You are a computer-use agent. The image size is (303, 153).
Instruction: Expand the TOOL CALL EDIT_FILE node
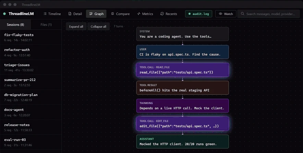[x=183, y=124]
